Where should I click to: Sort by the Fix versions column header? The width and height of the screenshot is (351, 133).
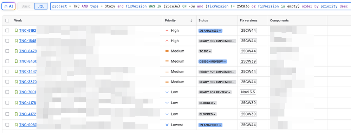248,20
